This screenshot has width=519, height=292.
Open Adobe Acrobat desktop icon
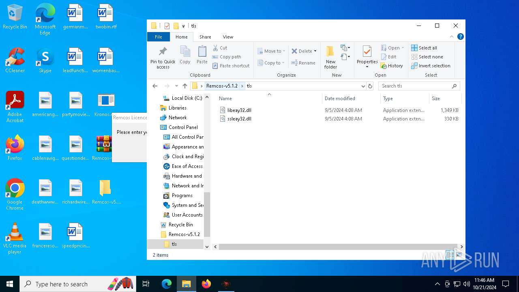click(x=15, y=107)
